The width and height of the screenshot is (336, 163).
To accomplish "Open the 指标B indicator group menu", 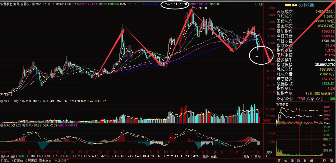I will [247, 156].
